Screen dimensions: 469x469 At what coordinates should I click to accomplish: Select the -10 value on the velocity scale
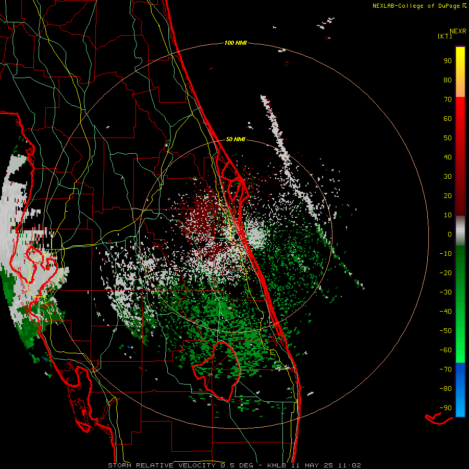[x=446, y=254]
